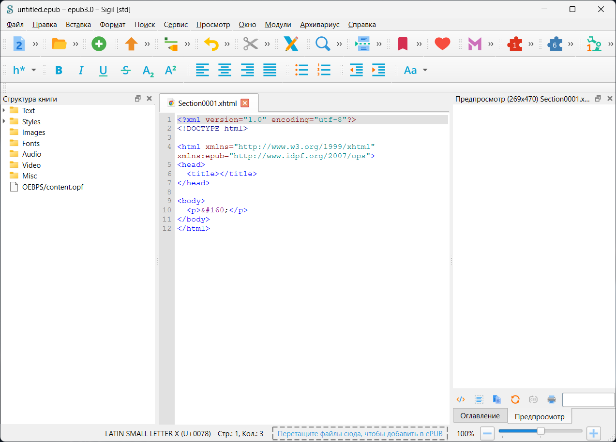
Task: Insert a bulleted list
Action: [301, 70]
